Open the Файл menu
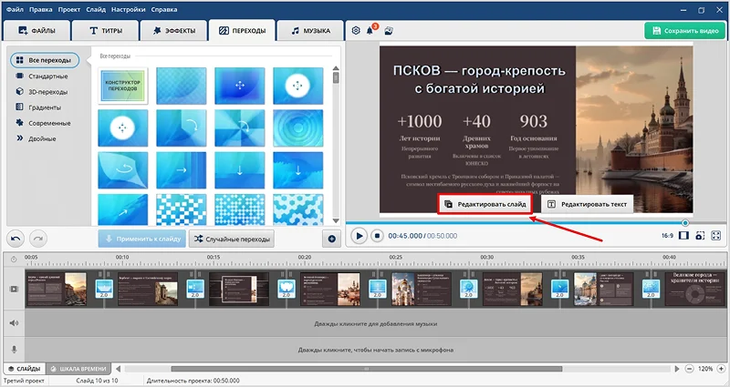Viewport: 730px width, 387px height. tap(15, 9)
